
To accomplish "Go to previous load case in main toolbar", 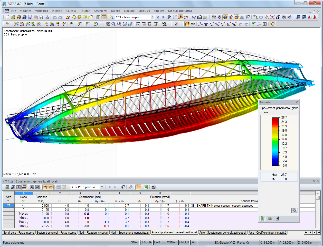I will pyautogui.click(x=158, y=17).
